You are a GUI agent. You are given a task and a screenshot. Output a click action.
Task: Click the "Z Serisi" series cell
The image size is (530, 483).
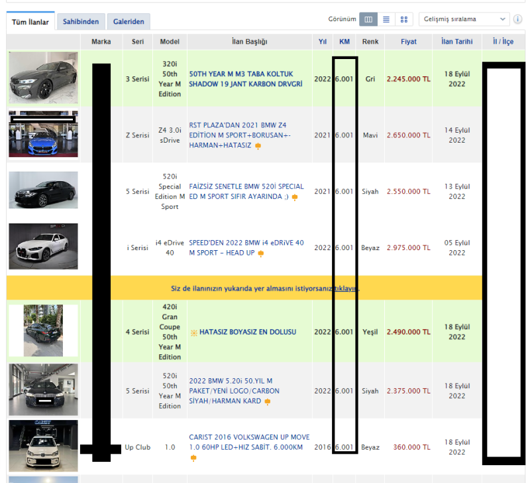138,135
